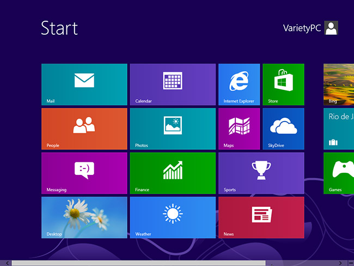This screenshot has height=266, width=354.
Task: Click the horizontal scrollbar thumb
Action: click(139, 263)
